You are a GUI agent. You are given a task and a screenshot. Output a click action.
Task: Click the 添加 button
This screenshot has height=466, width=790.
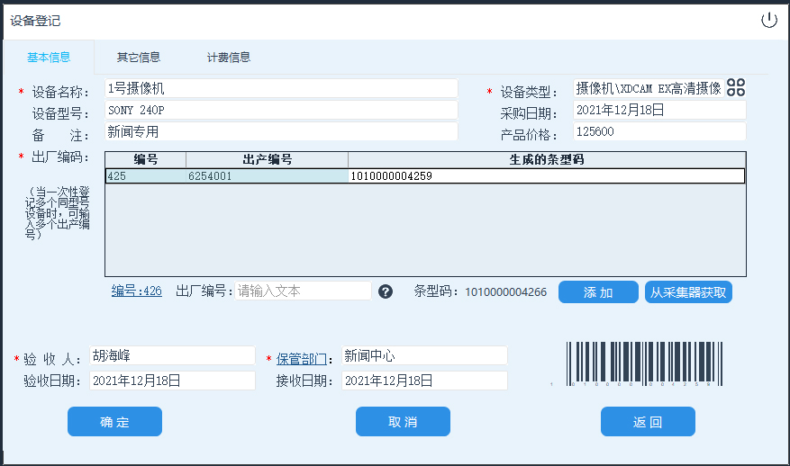598,292
